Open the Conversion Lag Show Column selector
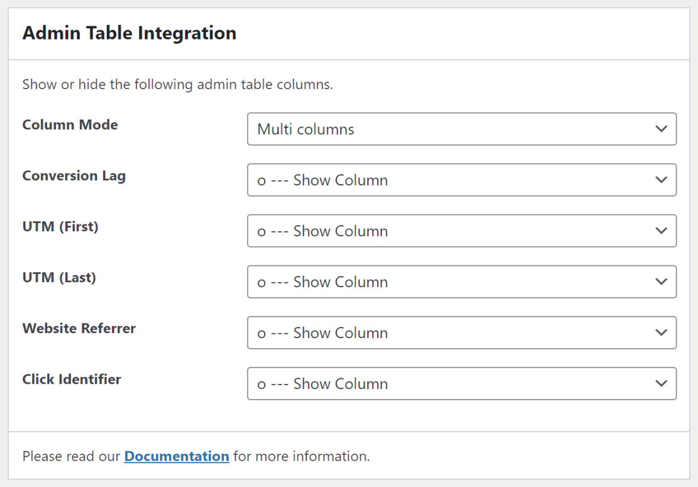 462,180
